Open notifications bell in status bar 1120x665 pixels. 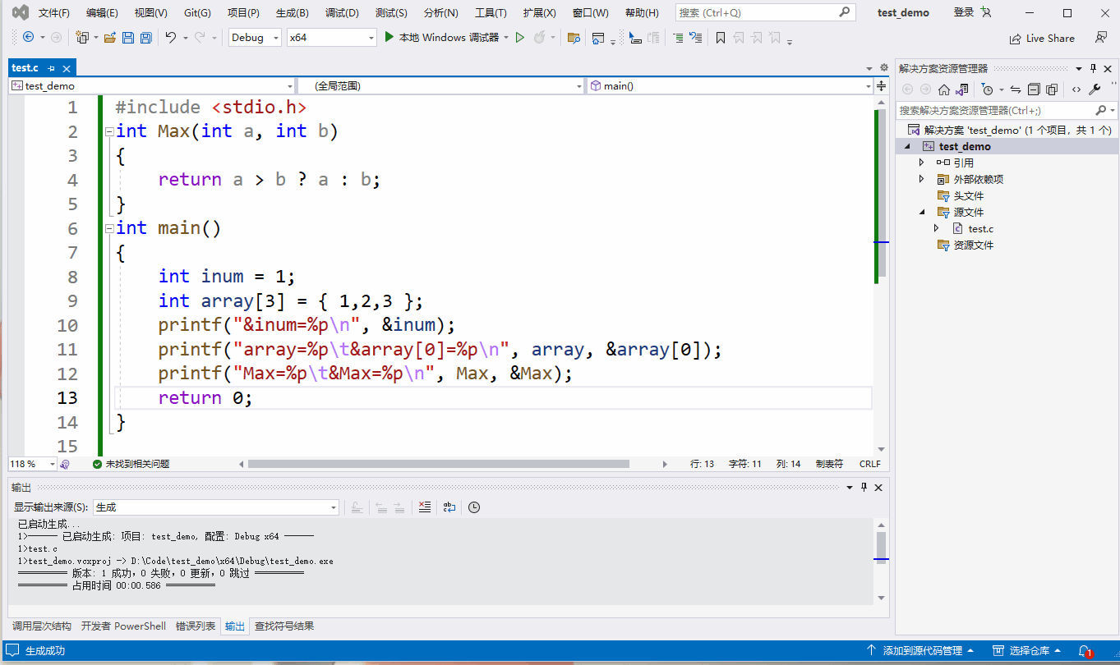click(x=1085, y=651)
